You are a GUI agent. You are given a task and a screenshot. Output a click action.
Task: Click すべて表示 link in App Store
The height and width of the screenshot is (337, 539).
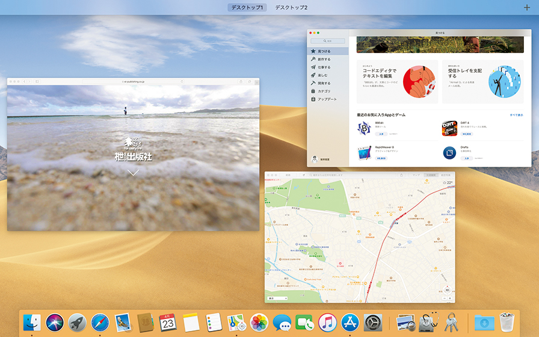pos(516,114)
